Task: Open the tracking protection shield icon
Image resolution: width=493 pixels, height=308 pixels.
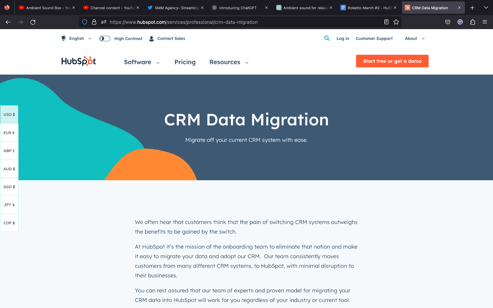Action: [85, 22]
